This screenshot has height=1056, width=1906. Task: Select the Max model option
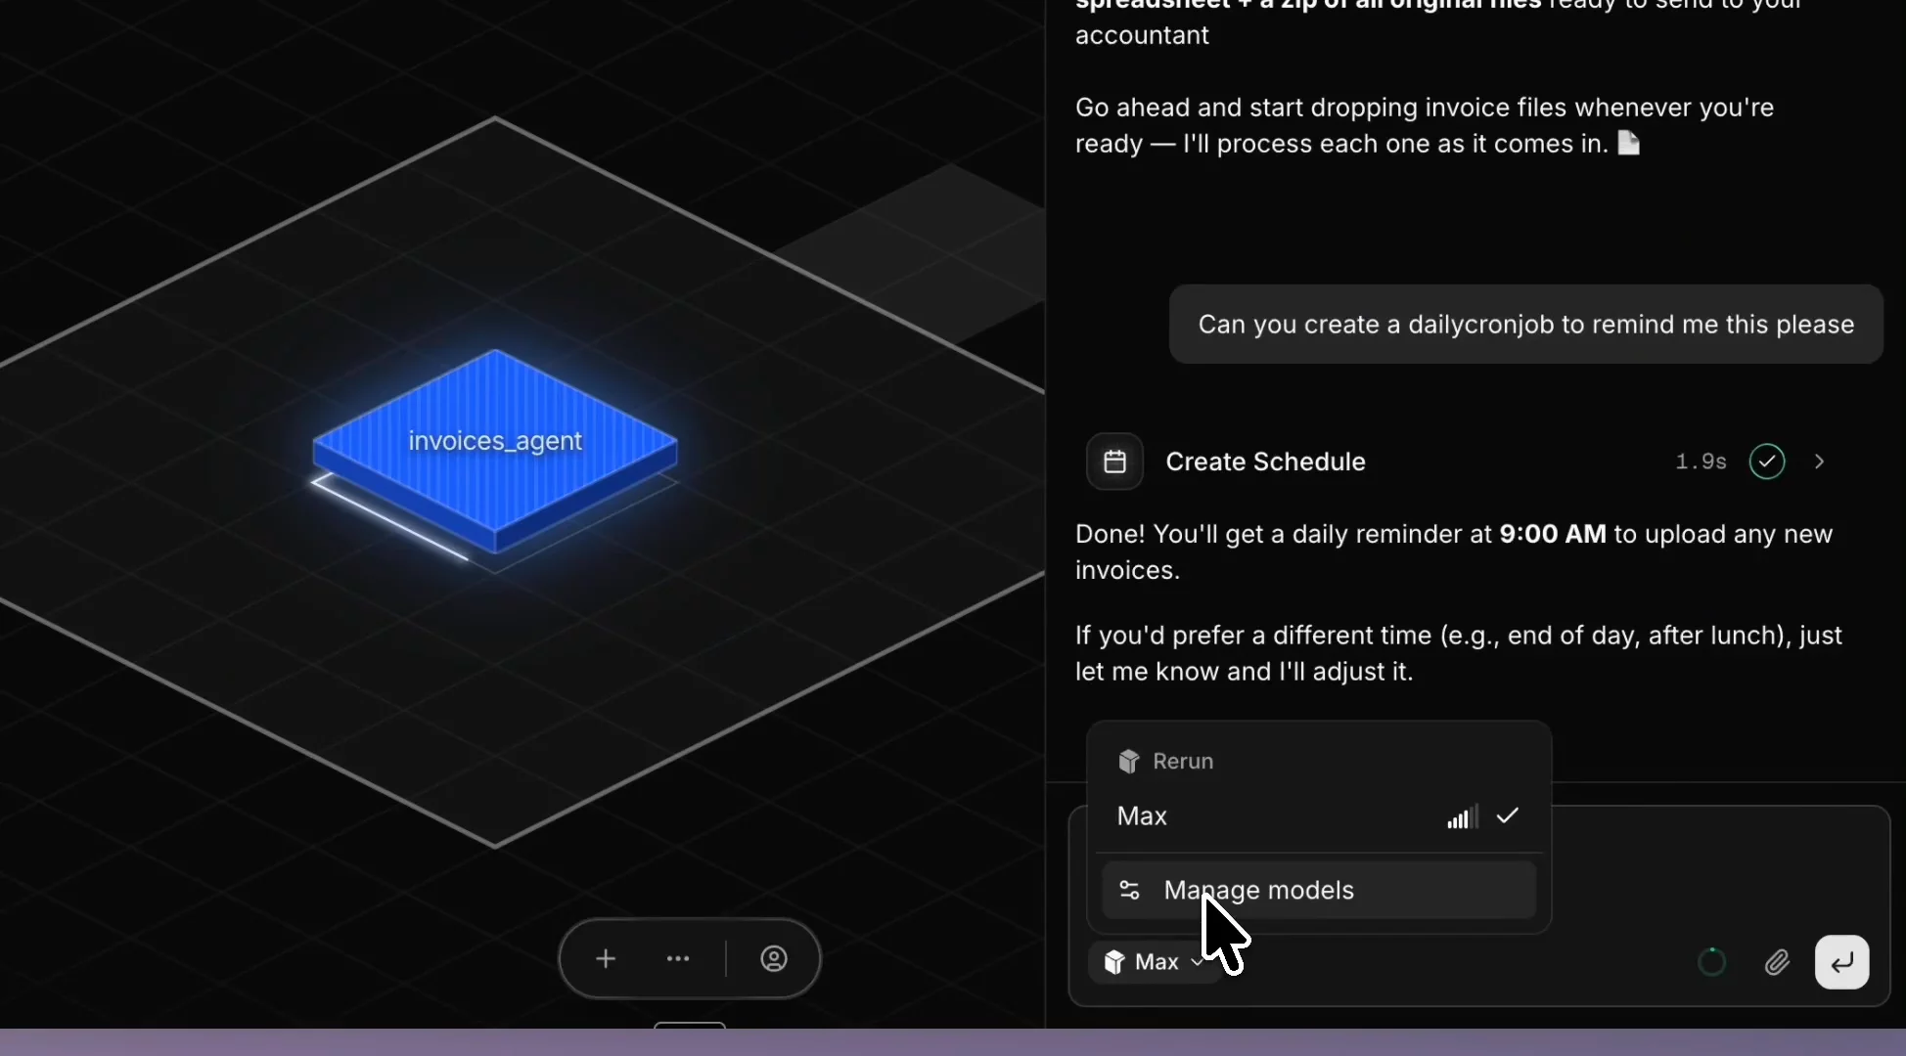(1318, 816)
